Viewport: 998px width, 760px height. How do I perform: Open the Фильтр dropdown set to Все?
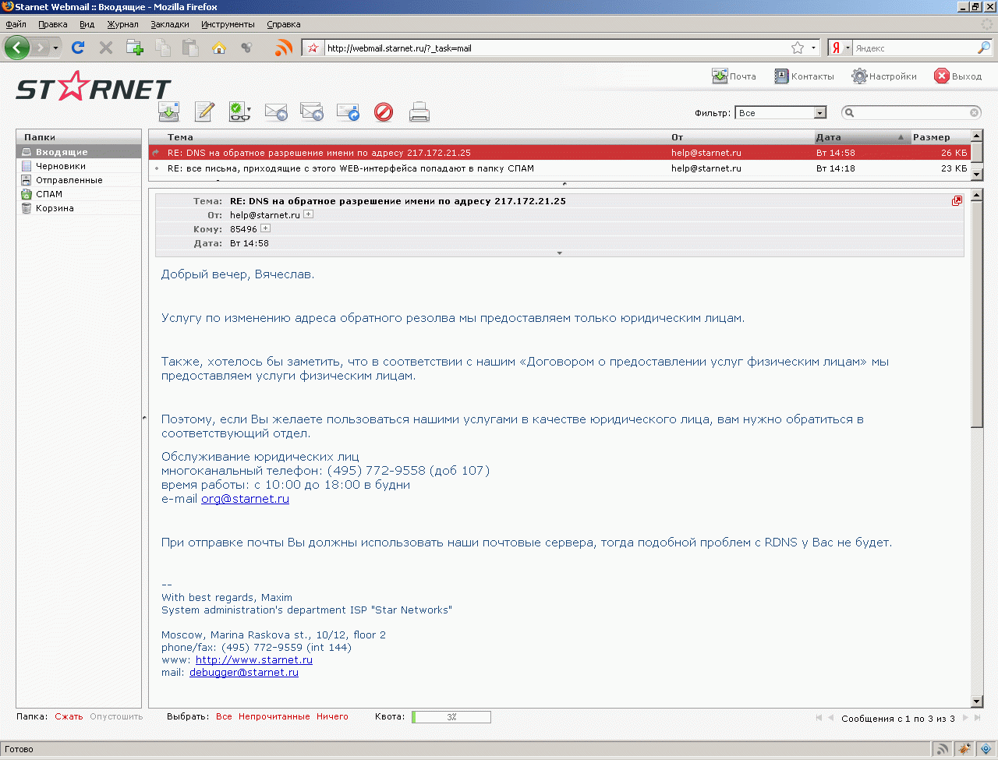[780, 113]
